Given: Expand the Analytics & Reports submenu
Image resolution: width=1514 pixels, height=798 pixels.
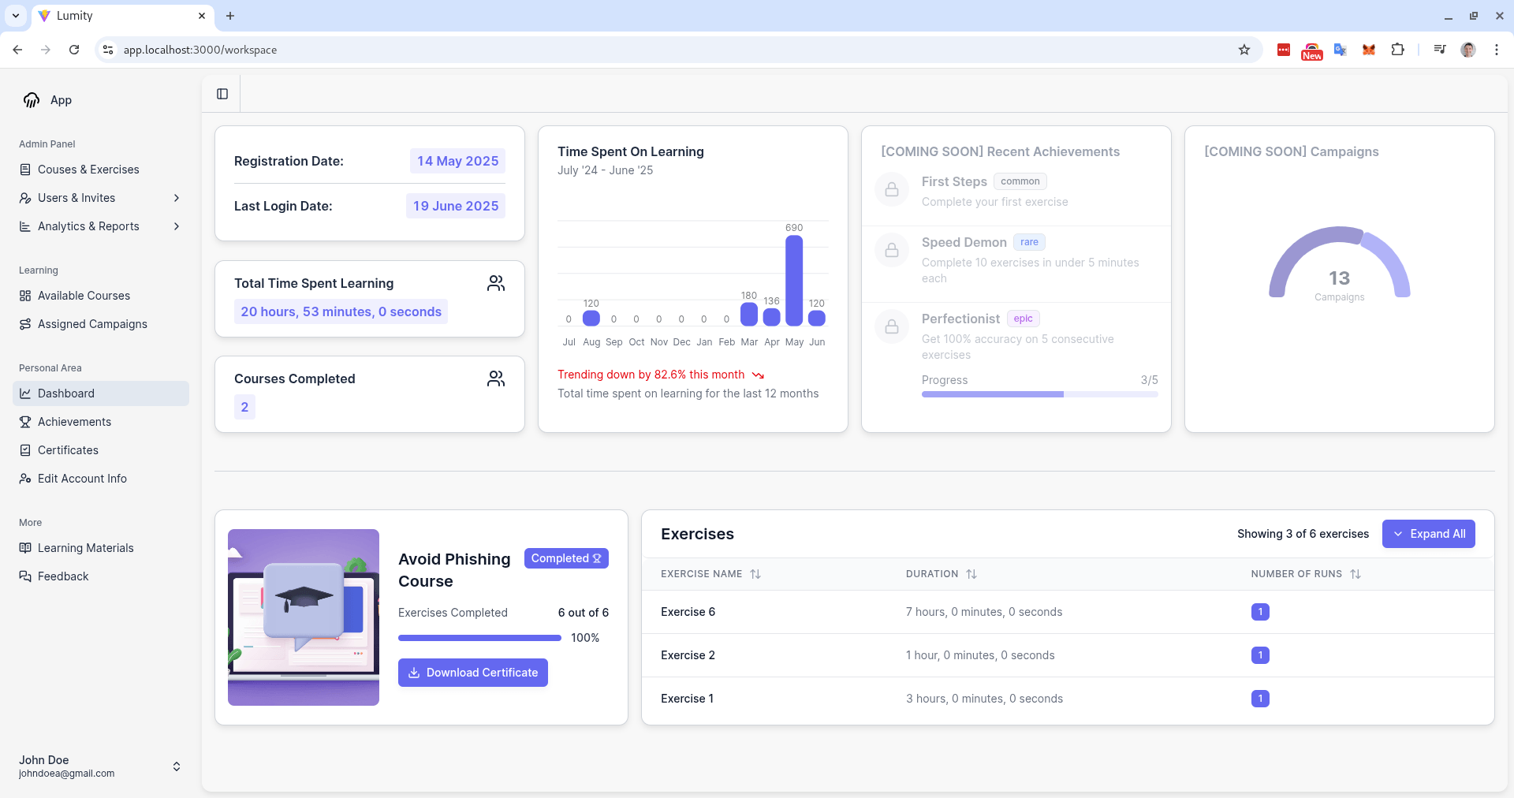Looking at the screenshot, I should [x=177, y=226].
